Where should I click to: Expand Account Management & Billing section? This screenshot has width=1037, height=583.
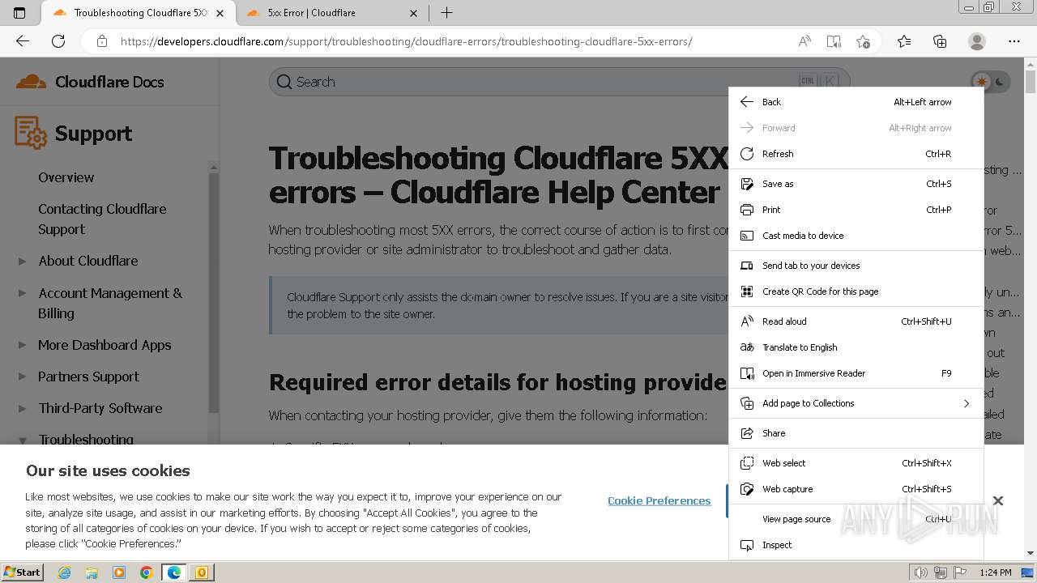coord(22,293)
